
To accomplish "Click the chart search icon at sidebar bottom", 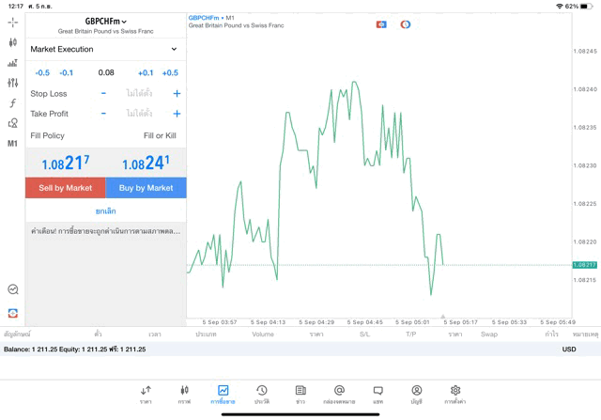I will [x=13, y=290].
